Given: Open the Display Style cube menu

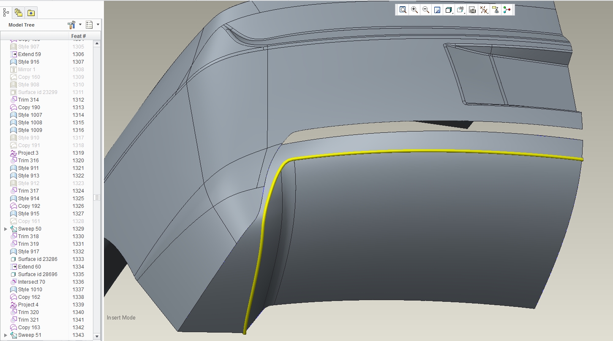Looking at the screenshot, I should coord(449,10).
